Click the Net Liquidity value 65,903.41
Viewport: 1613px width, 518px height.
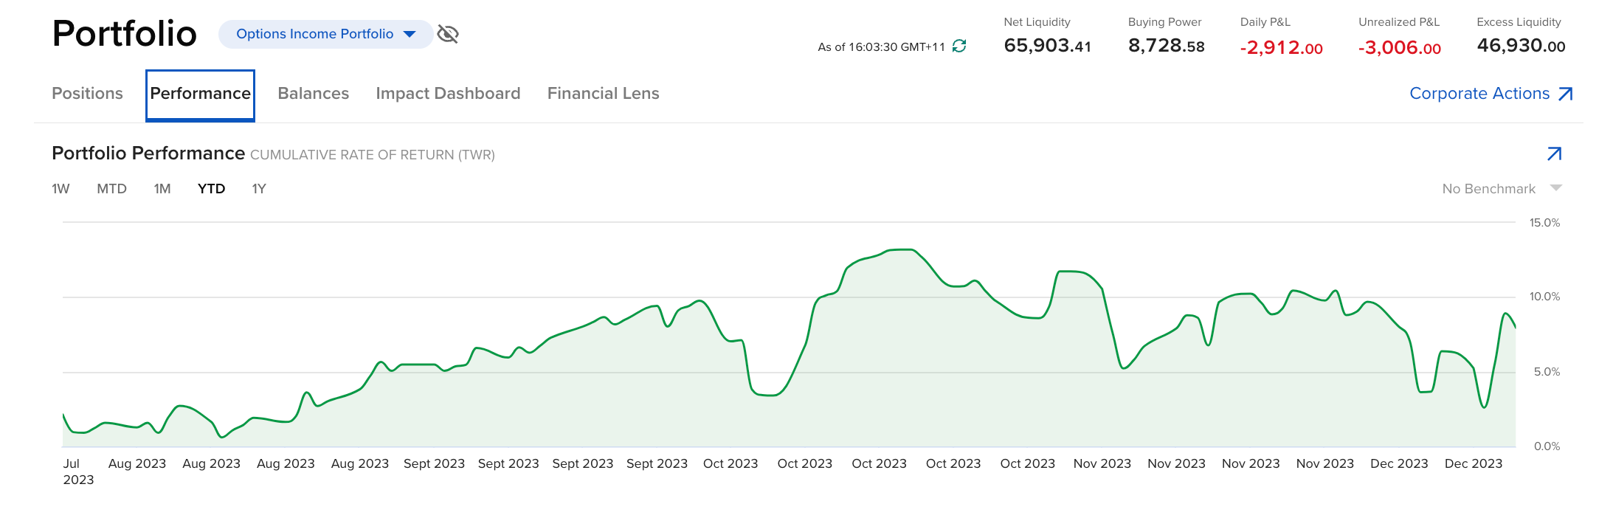pyautogui.click(x=1047, y=46)
